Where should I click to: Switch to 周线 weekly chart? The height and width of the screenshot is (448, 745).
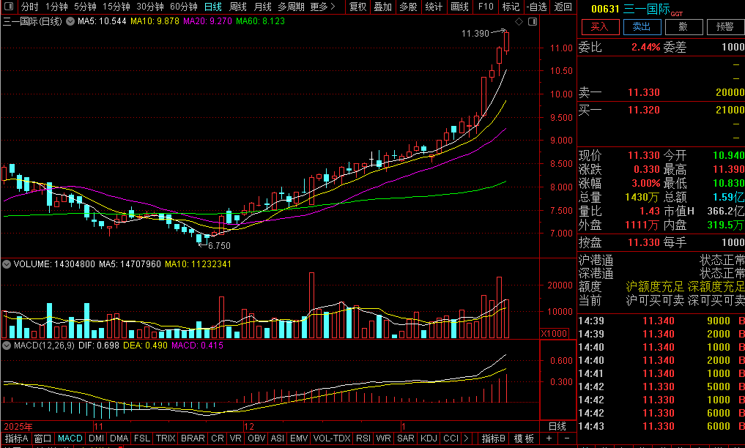[x=237, y=7]
